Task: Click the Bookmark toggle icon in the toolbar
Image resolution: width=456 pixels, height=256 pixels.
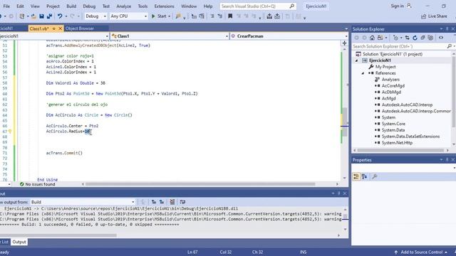Action: tap(230, 16)
